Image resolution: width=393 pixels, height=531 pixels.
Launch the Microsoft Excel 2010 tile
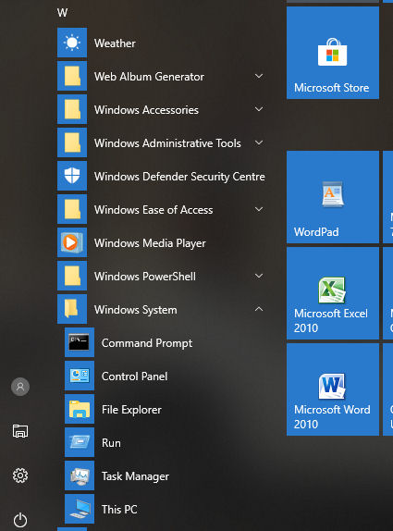pos(333,293)
